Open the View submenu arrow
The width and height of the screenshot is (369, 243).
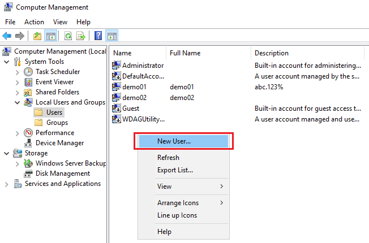pyautogui.click(x=221, y=186)
